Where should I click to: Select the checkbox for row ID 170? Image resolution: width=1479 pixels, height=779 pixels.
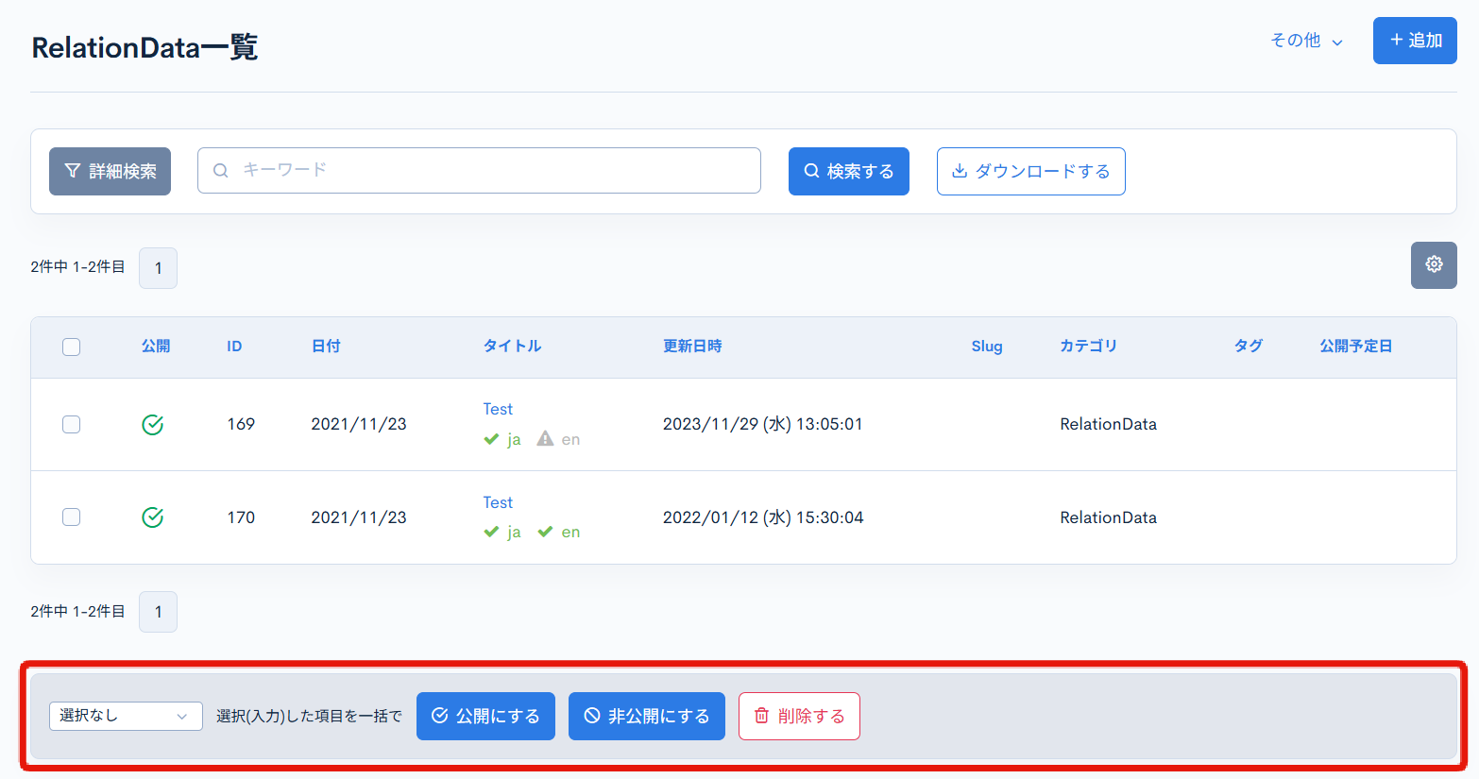(72, 517)
